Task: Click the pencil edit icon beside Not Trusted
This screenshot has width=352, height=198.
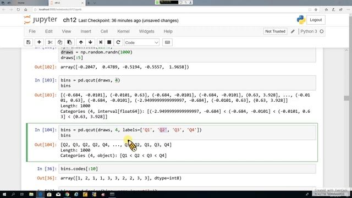Action: pos(293,31)
